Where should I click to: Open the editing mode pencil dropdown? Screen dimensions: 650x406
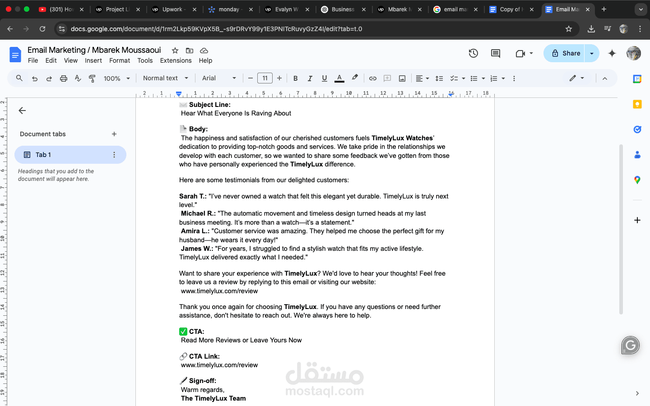[577, 78]
